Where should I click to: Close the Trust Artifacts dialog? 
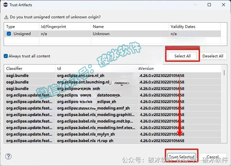point(224,5)
